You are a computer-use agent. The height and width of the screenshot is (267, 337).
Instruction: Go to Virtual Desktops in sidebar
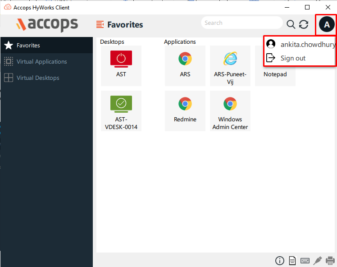[x=38, y=78]
